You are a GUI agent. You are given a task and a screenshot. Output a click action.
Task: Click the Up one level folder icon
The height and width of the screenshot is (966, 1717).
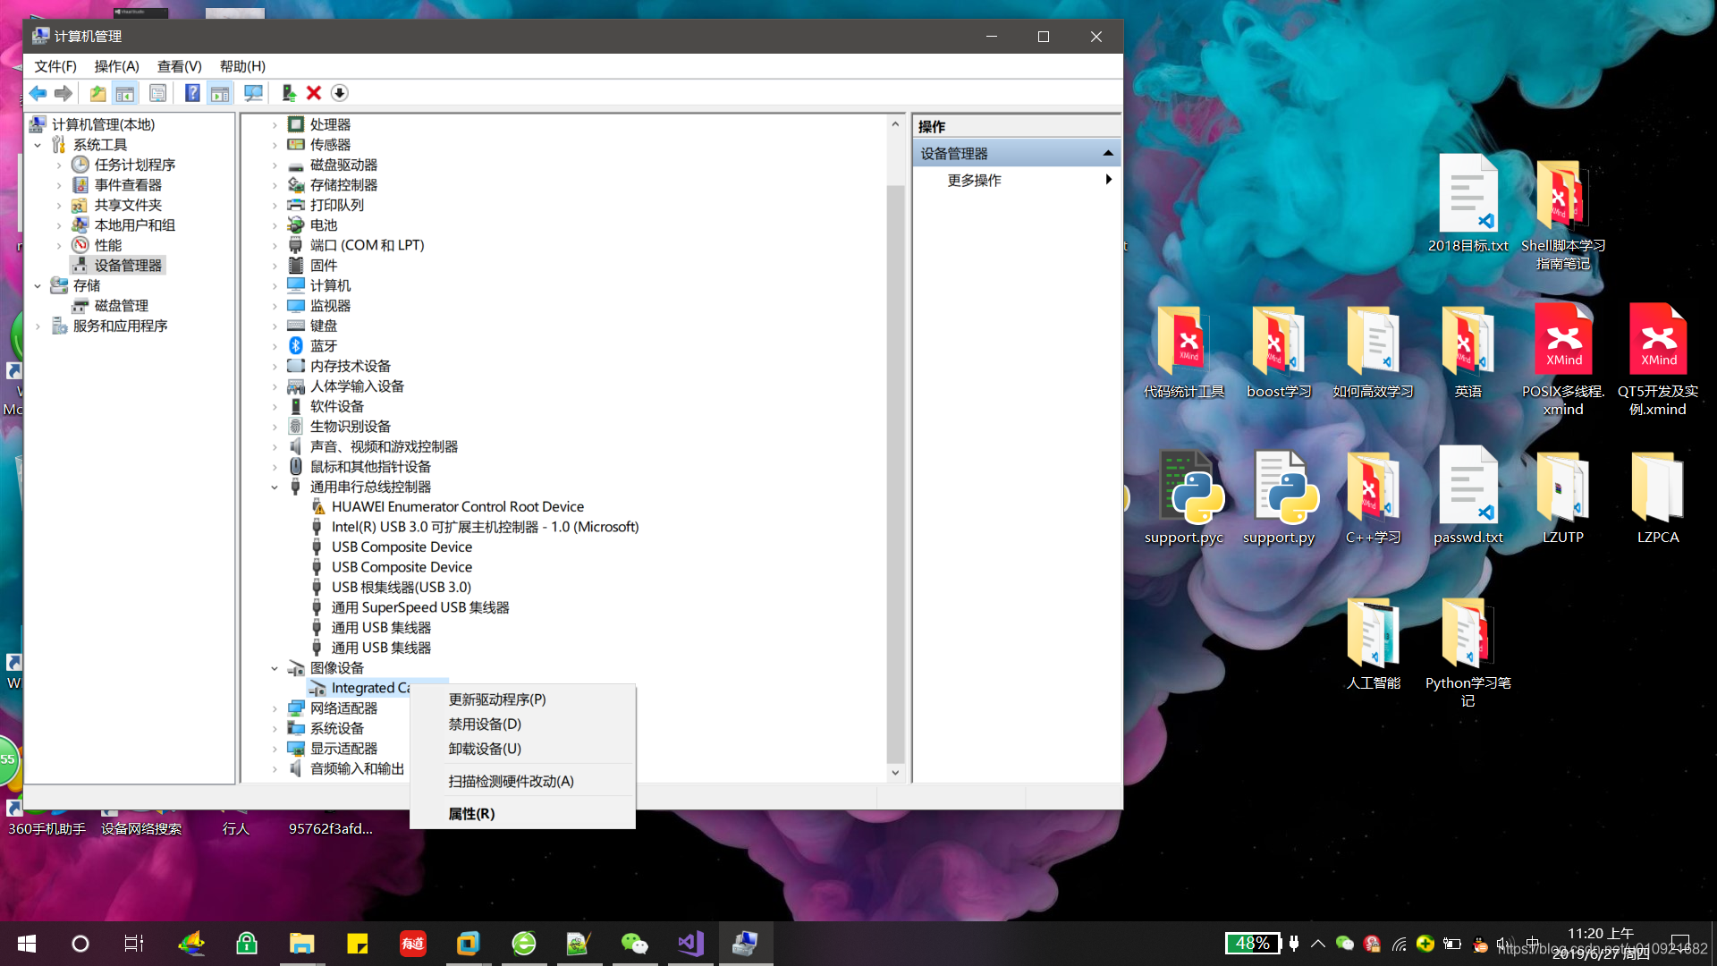(x=97, y=93)
